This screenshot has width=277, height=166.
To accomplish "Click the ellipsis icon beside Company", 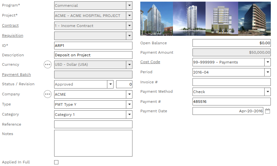I will tap(48, 94).
